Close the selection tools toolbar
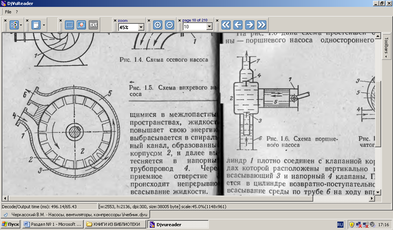This screenshot has height=230, width=393. point(60,21)
